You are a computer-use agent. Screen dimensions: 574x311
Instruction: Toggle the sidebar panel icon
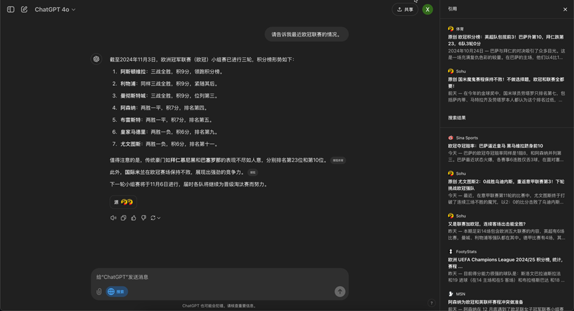click(x=10, y=10)
